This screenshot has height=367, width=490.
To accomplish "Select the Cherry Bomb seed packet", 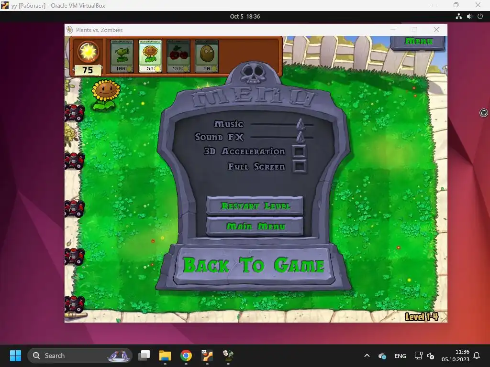I will pos(178,56).
